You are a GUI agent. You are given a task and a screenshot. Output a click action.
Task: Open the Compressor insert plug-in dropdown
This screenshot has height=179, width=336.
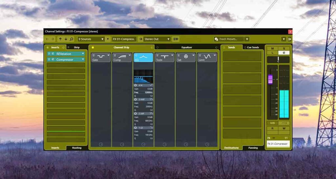point(83,60)
